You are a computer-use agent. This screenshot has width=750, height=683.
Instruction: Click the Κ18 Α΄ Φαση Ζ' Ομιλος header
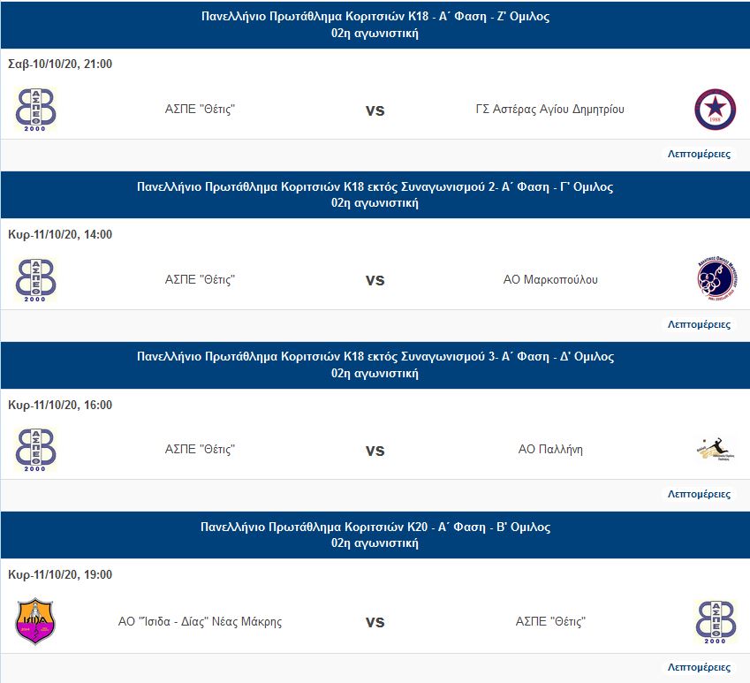pos(375,17)
